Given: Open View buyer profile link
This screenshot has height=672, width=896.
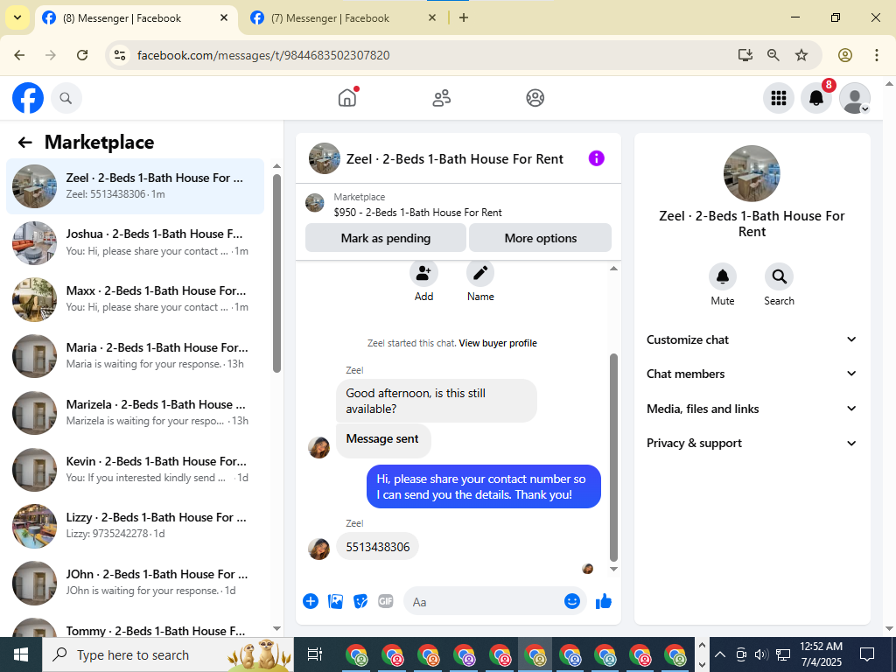Looking at the screenshot, I should (498, 343).
